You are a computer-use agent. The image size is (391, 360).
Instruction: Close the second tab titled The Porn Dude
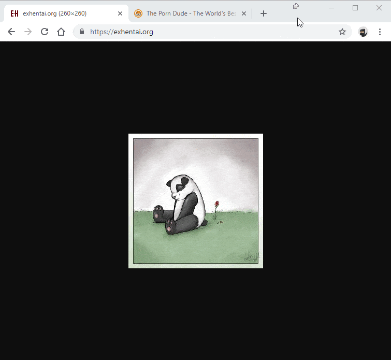pos(244,13)
